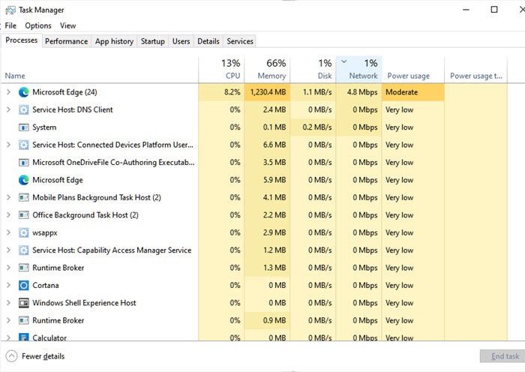Expand Windows Shell Experience Host

(9, 303)
